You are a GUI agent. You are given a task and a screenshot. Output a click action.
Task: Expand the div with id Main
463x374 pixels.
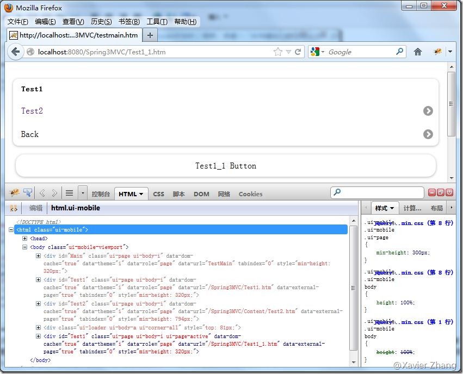pyautogui.click(x=38, y=256)
